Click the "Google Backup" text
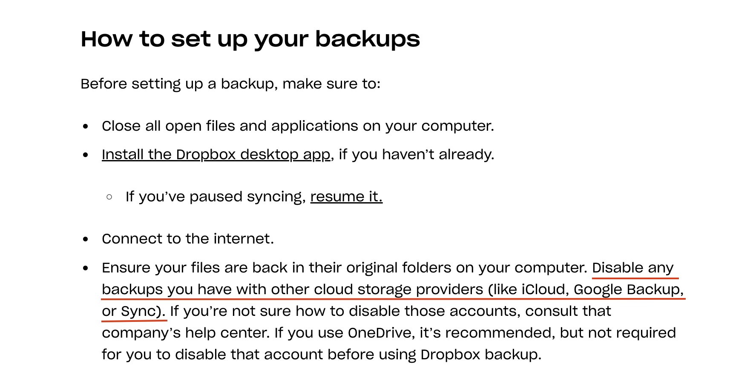This screenshot has width=753, height=384. pyautogui.click(x=627, y=289)
